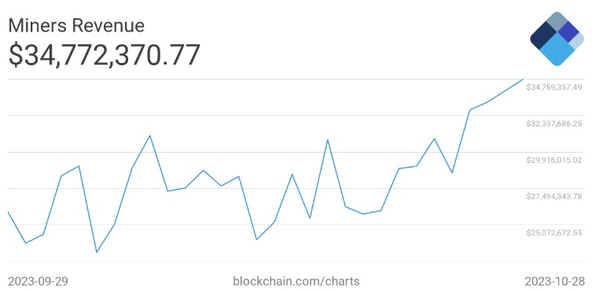Click the 2023-09-29 start date label
592x292 pixels.
pyautogui.click(x=38, y=281)
